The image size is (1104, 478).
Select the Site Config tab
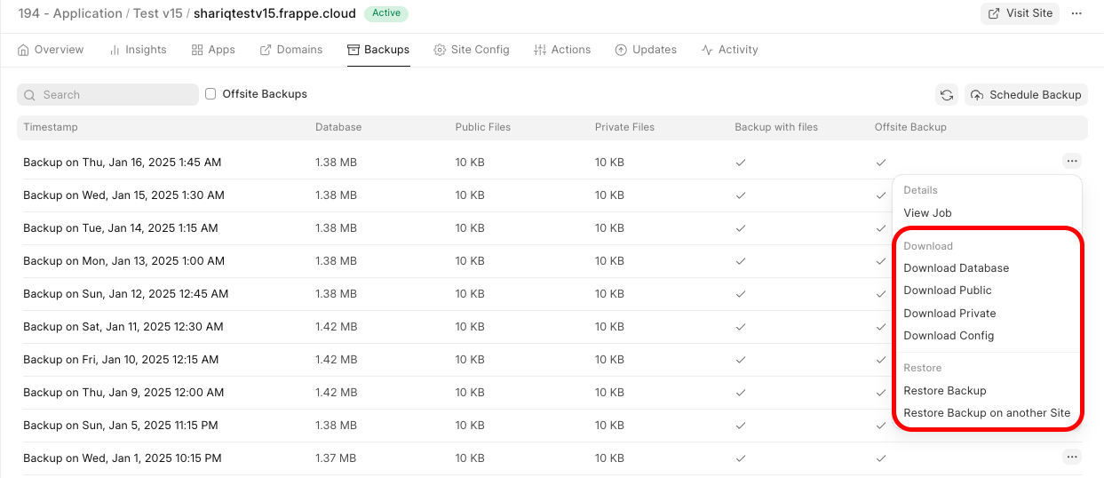[x=472, y=50]
